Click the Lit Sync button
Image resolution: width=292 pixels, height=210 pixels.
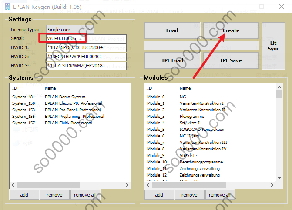click(x=273, y=46)
